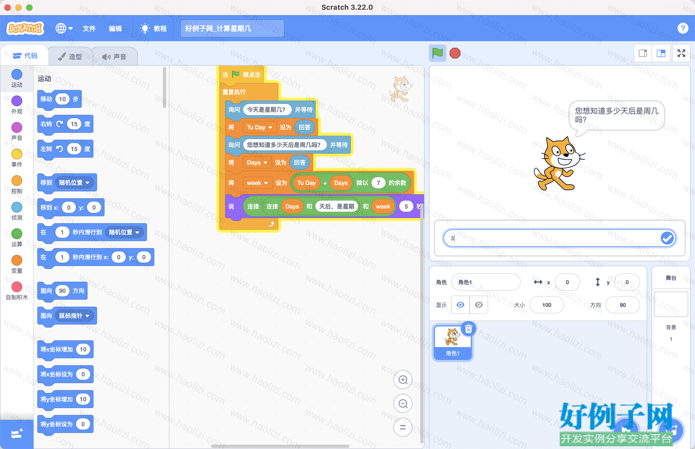695x449 pixels.
Task: Open the 文件 menu
Action: [89, 28]
